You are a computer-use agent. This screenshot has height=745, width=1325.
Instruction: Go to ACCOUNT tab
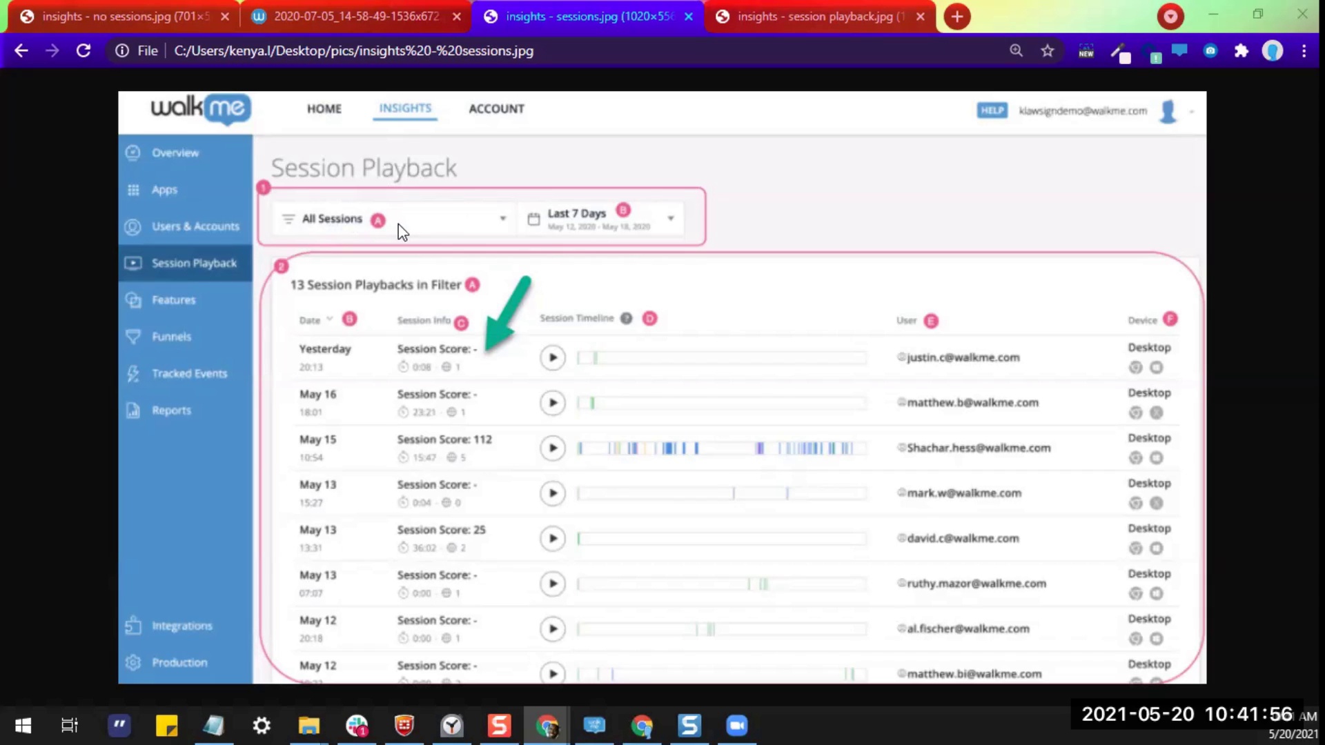click(x=496, y=109)
